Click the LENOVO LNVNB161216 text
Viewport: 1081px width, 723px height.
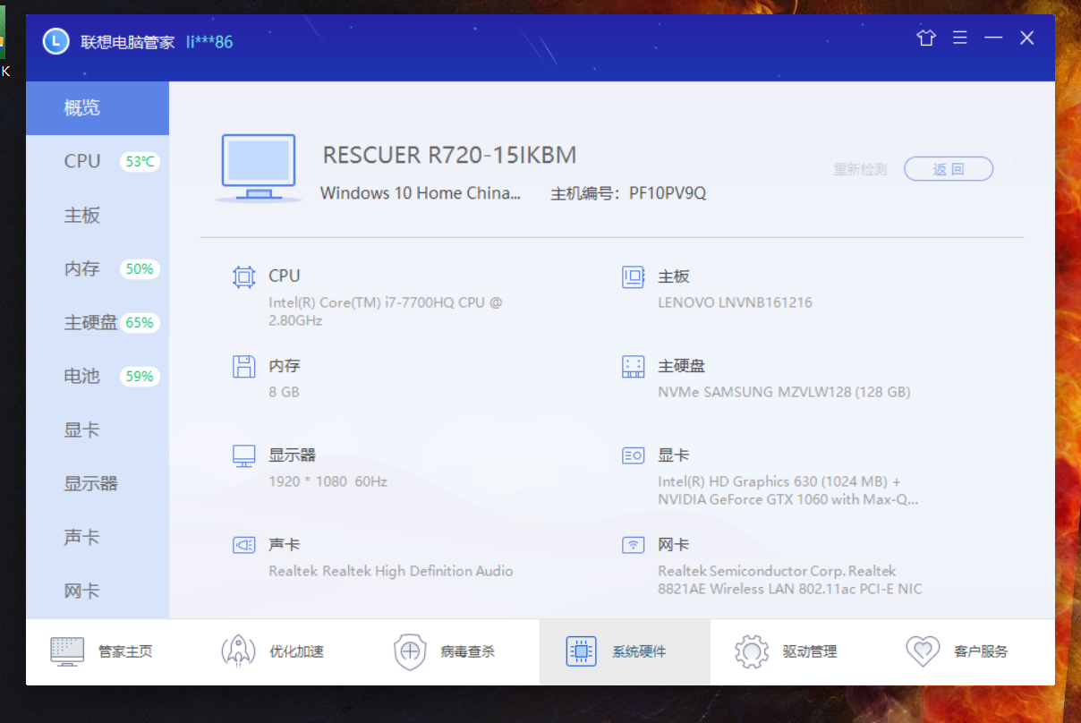[x=735, y=302]
